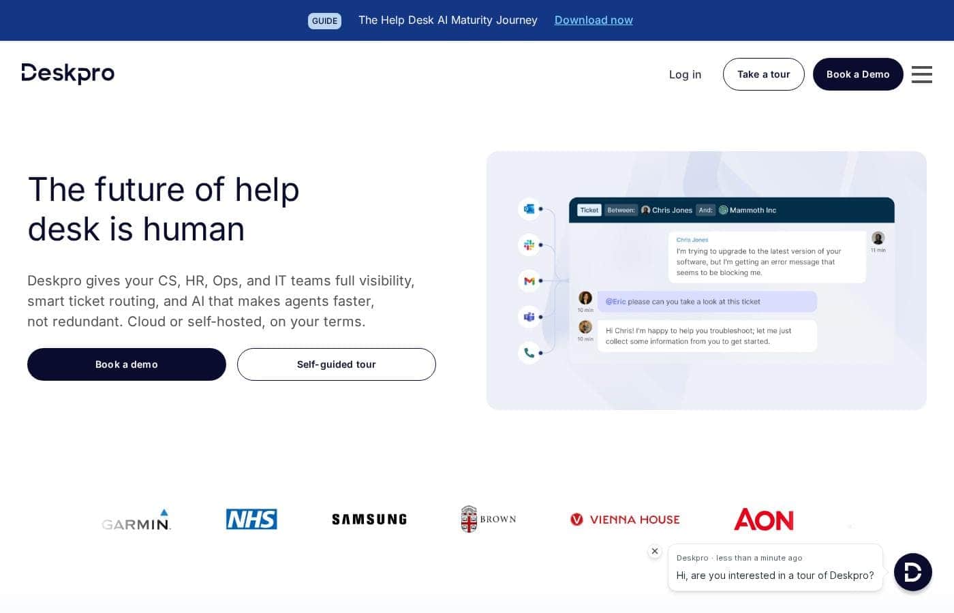The image size is (954, 613).
Task: Click the Mammoth Inc icon in ticket header
Action: pyautogui.click(x=724, y=210)
